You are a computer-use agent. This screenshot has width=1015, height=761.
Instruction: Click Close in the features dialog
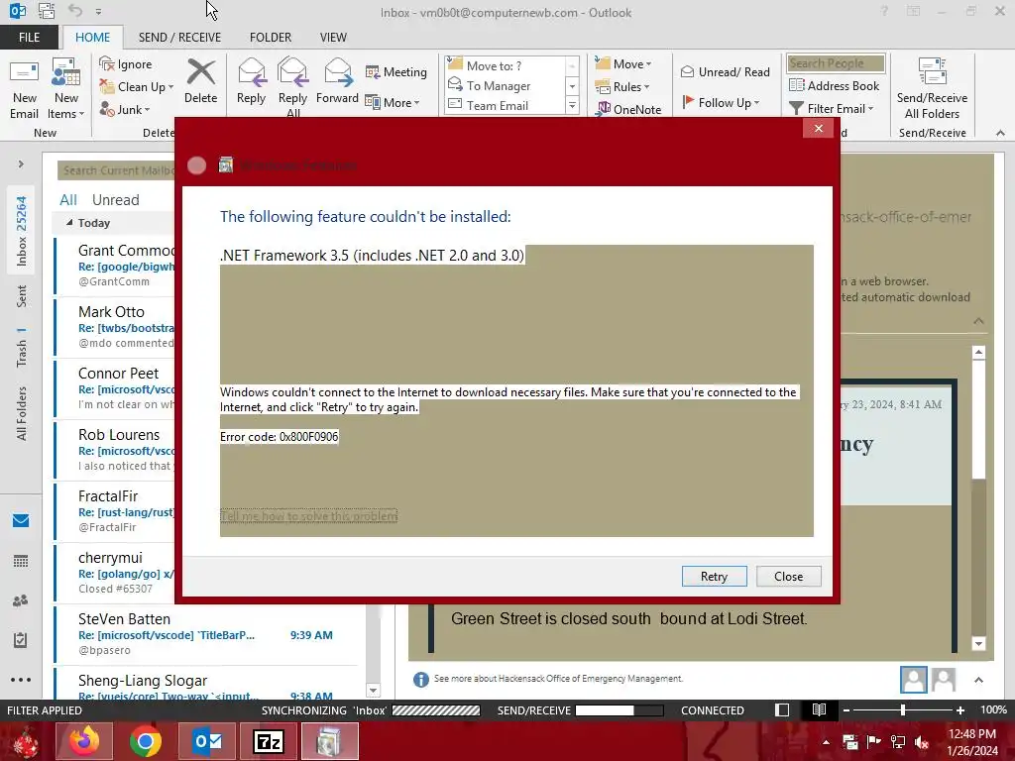coord(788,576)
